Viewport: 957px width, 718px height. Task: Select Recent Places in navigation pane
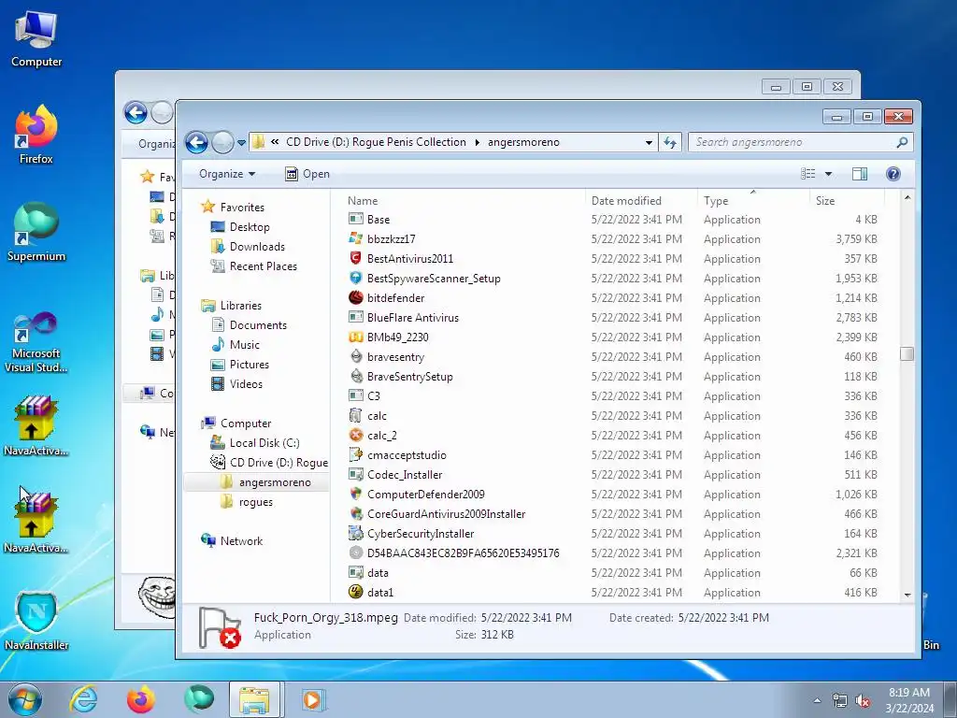pos(263,266)
